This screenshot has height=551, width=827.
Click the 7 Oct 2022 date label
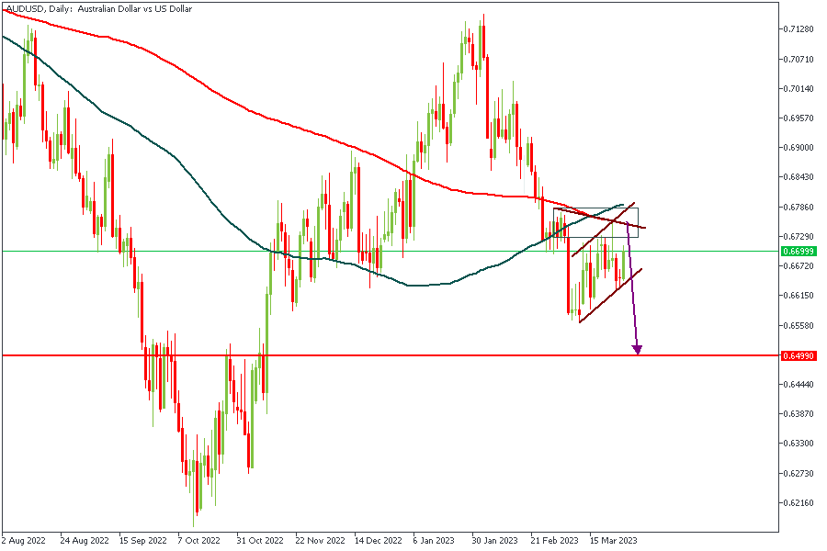tap(199, 540)
